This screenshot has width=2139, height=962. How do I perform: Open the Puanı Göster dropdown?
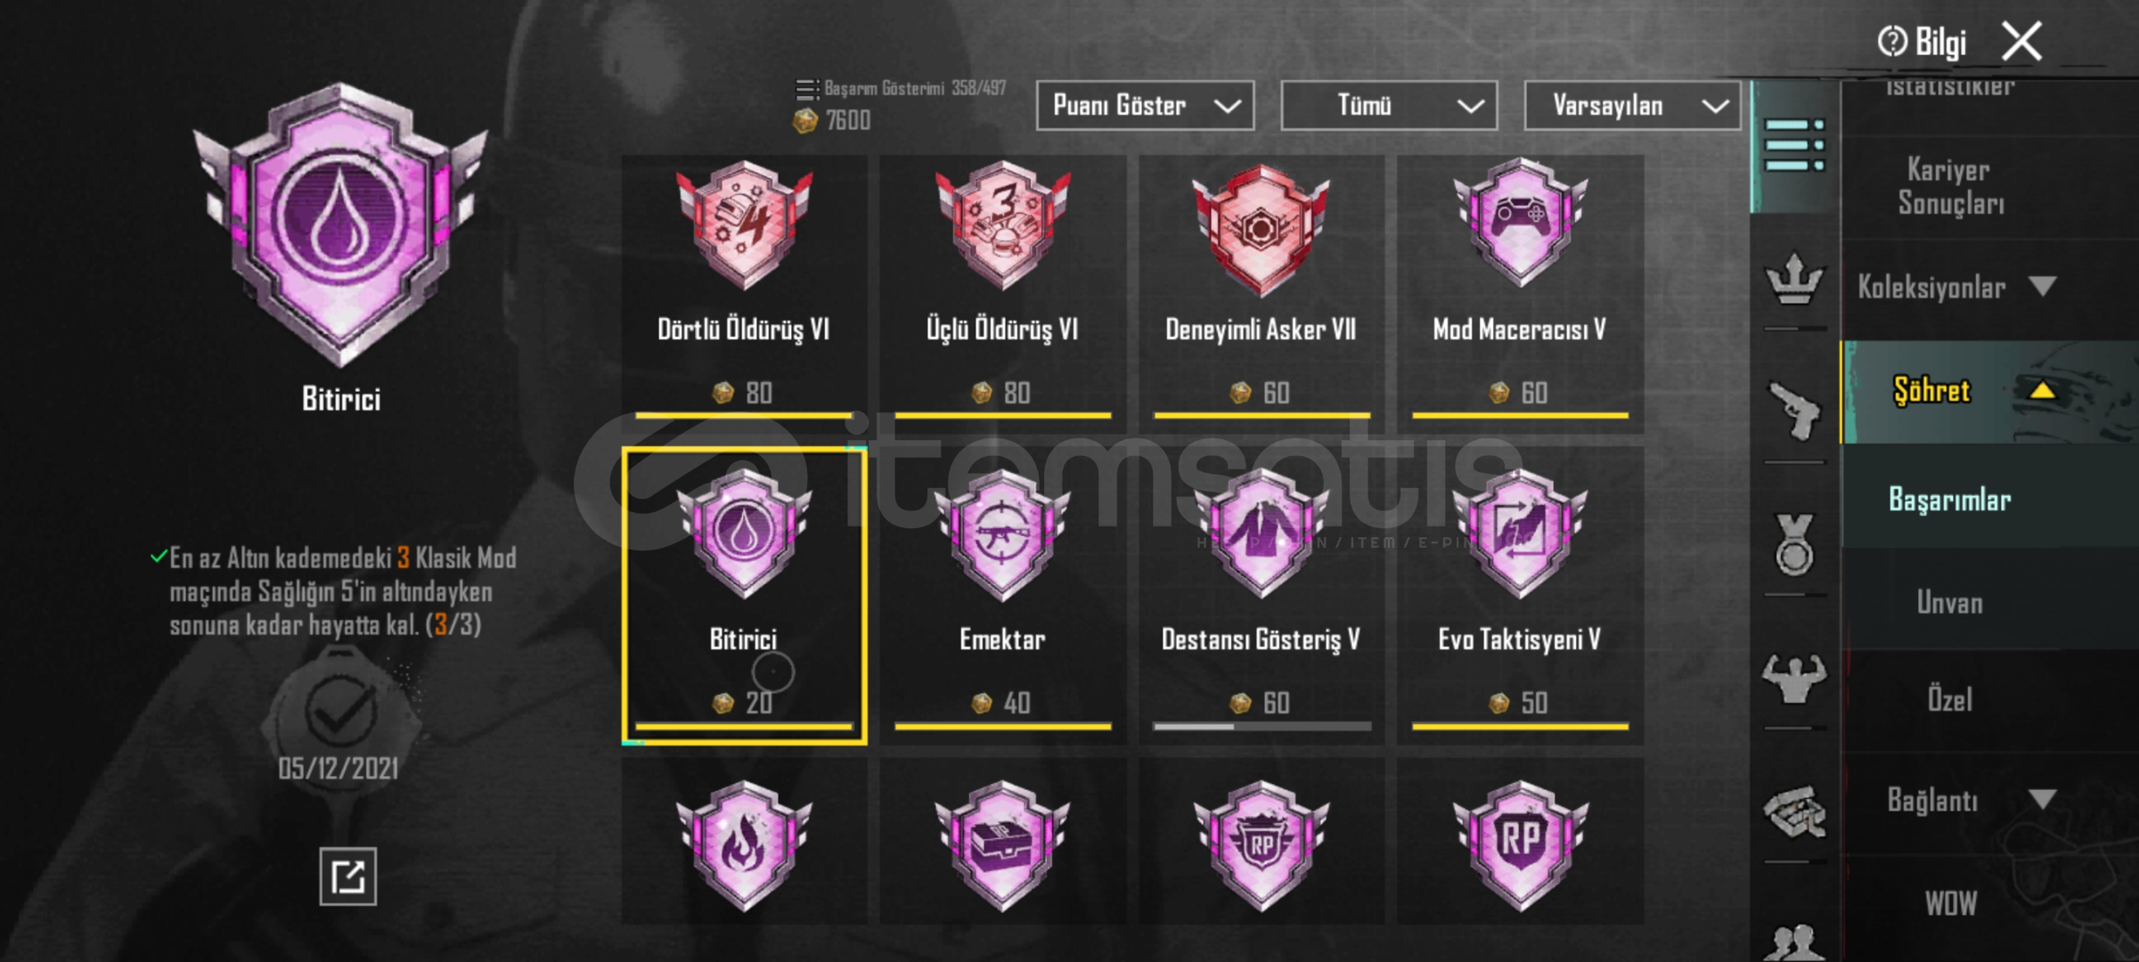pos(1145,106)
